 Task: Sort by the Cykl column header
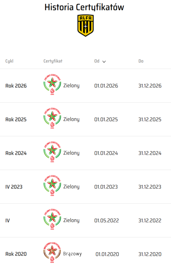pos(9,61)
